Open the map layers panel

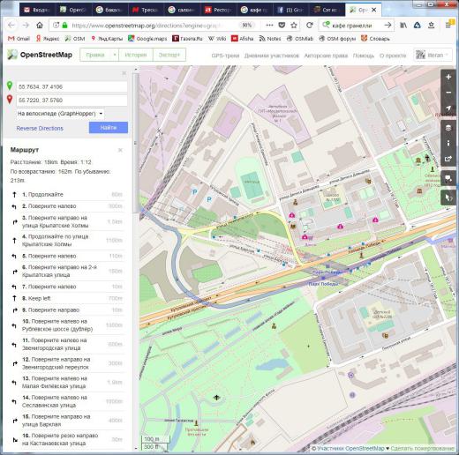(448, 128)
